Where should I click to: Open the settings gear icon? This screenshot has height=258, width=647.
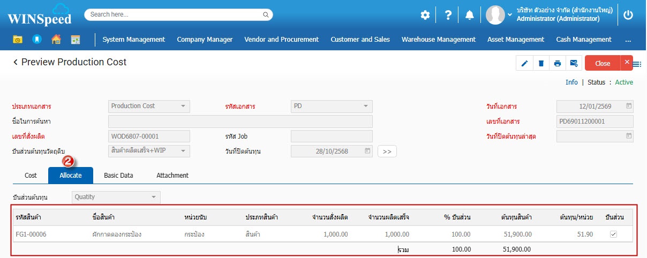coord(425,15)
